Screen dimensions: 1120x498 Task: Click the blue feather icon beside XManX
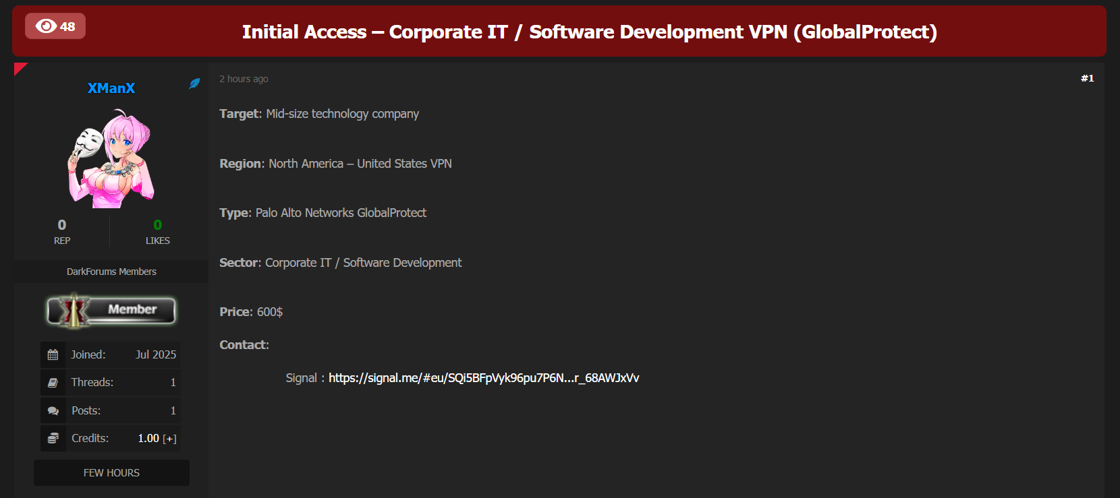194,84
